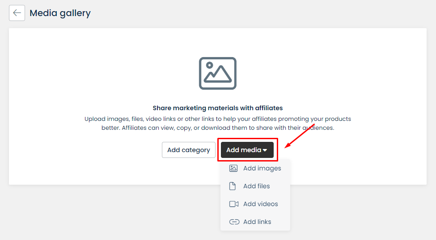Select the Add links menu option

click(x=257, y=222)
